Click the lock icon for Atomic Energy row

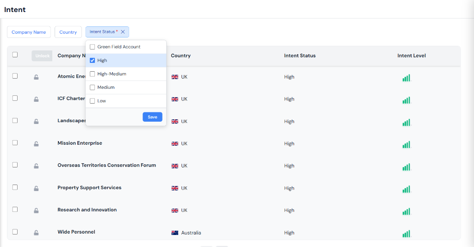tap(36, 77)
